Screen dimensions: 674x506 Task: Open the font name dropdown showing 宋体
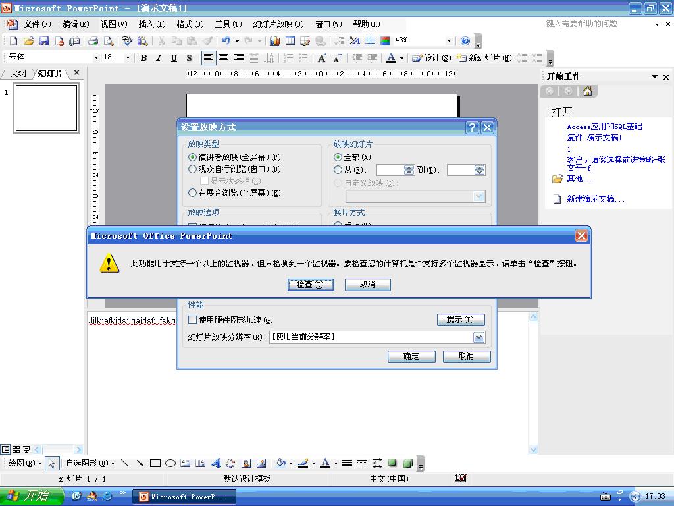[x=96, y=57]
